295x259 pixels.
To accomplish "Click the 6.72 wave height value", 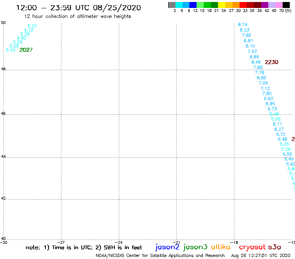I will pyautogui.click(x=281, y=134).
